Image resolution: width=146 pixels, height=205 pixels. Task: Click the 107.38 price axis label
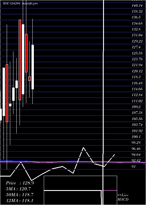tap(137, 113)
